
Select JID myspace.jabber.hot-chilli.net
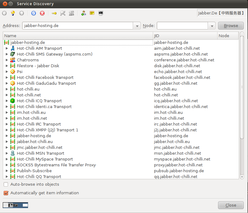[x=182, y=159]
